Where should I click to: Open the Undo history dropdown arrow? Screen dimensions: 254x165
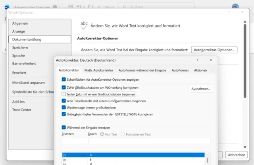tap(84, 7)
